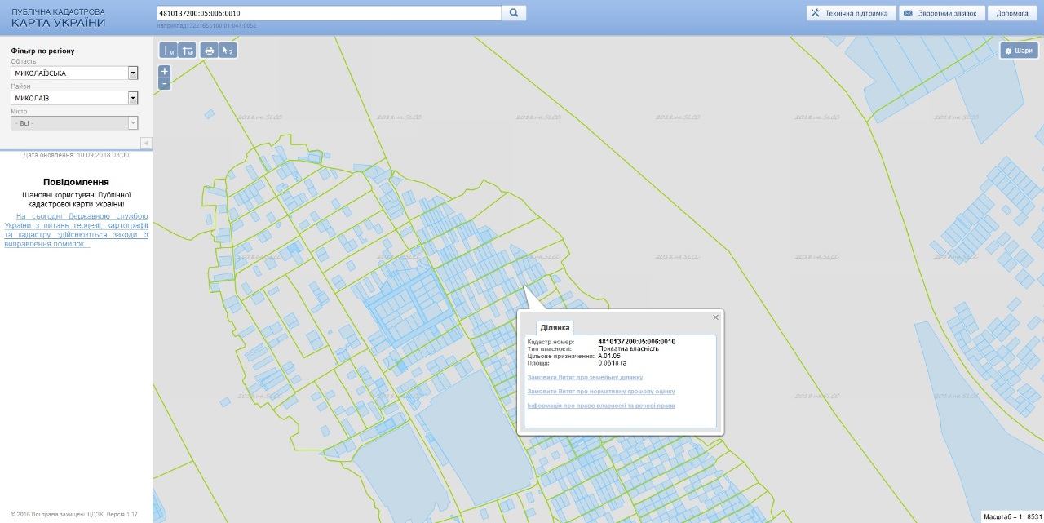This screenshot has width=1044, height=523.
Task: Click the Масштаб scale indicator
Action: point(1012,516)
